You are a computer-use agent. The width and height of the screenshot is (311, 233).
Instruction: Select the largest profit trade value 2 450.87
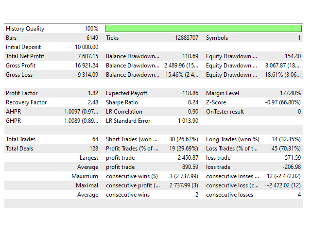pos(186,158)
